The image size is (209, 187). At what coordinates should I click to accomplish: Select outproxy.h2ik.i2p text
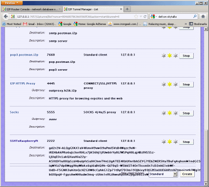pyautogui.click(x=63, y=91)
